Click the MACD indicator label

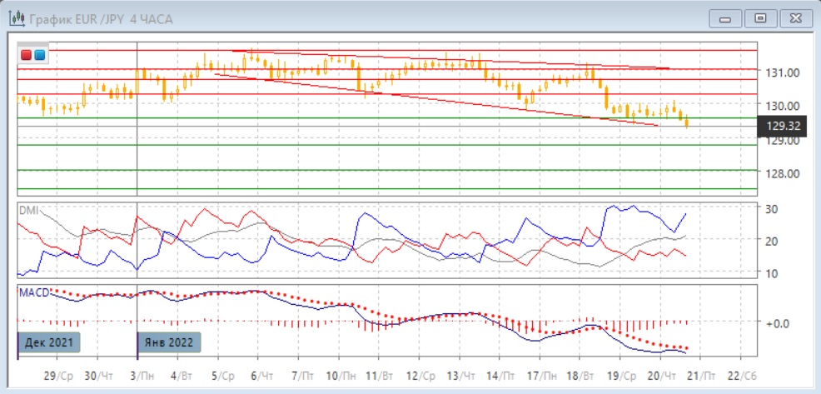click(x=32, y=292)
